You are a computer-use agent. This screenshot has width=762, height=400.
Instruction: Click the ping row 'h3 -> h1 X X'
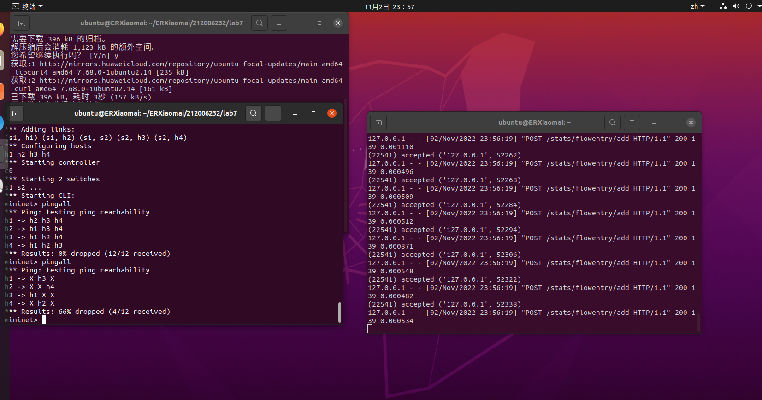pos(30,295)
